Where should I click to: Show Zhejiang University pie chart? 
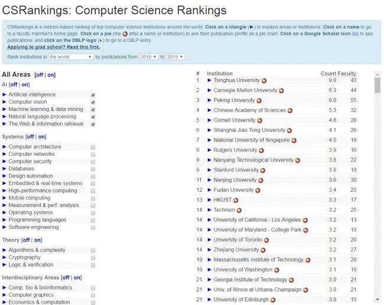[x=263, y=250]
